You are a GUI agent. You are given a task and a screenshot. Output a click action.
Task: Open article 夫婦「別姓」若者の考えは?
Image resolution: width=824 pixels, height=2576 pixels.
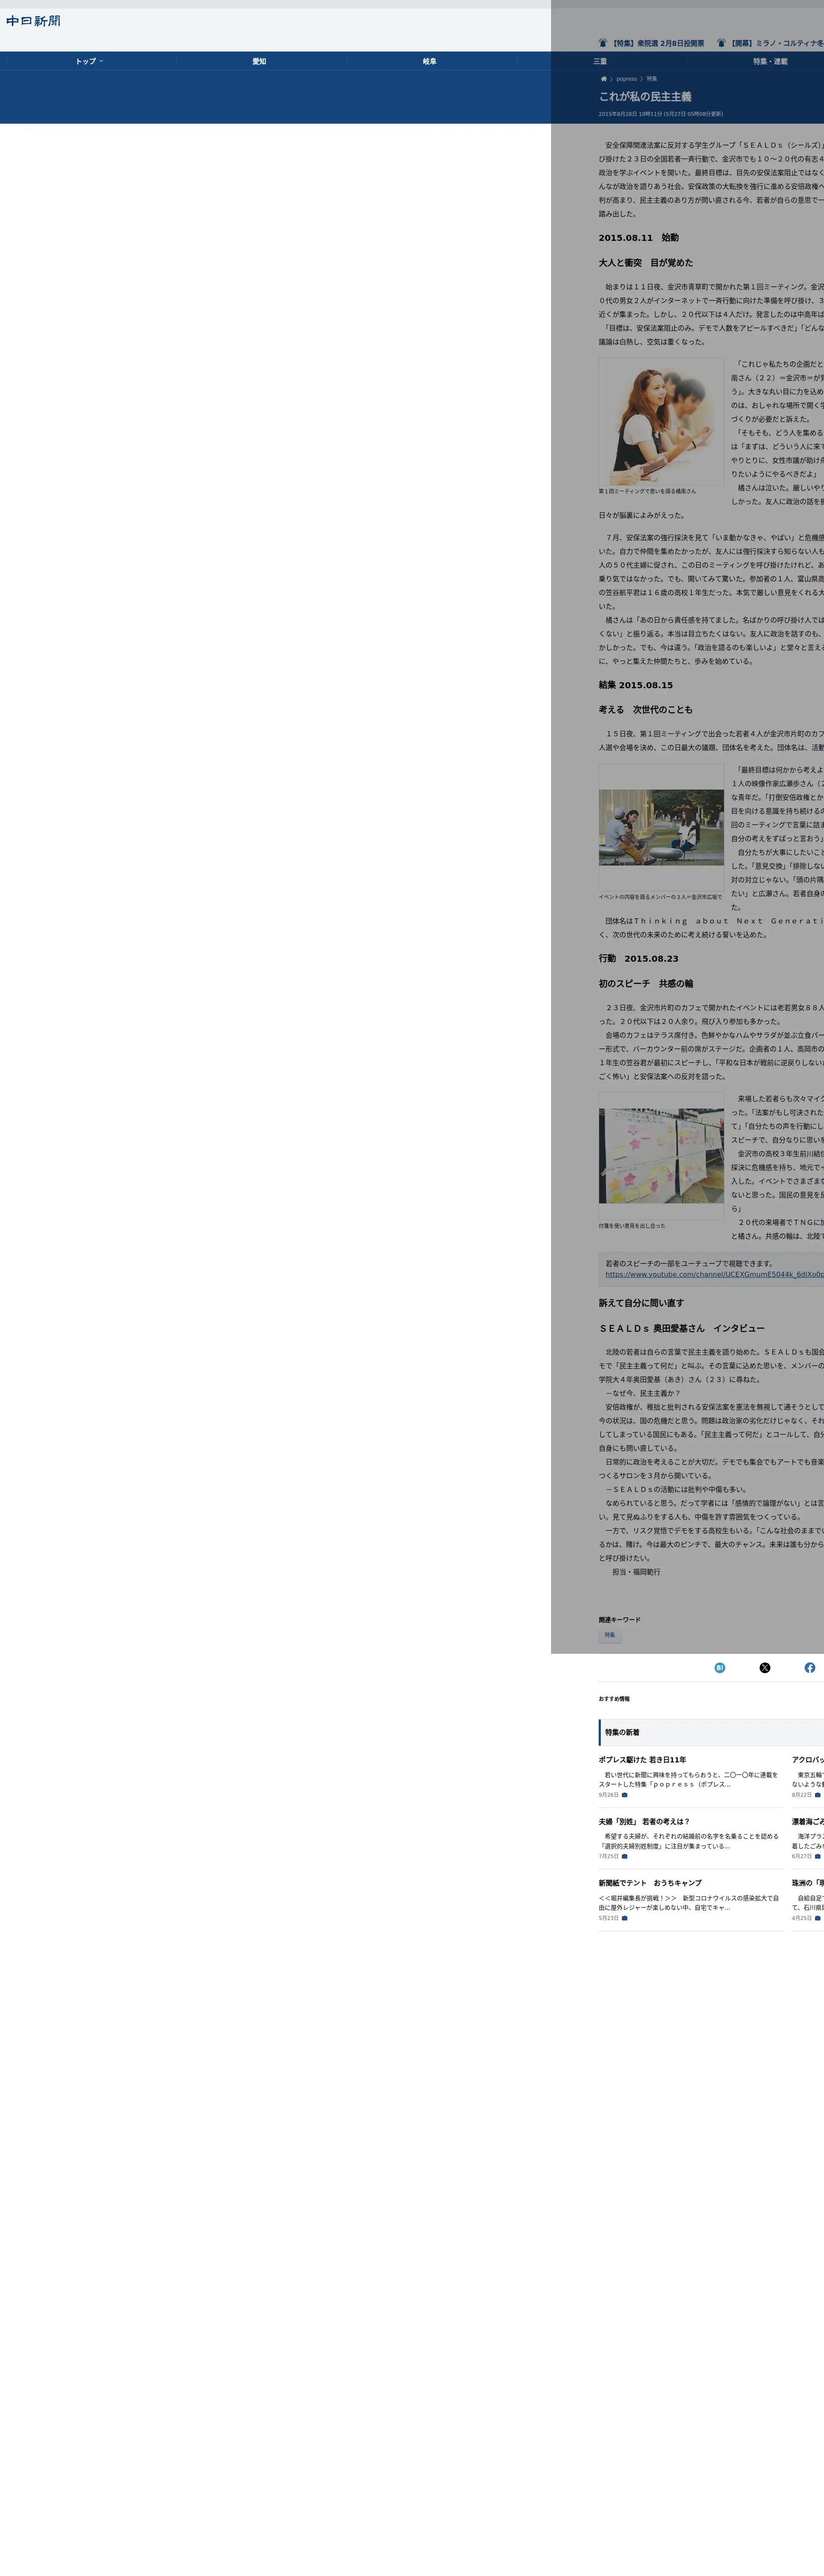(x=644, y=1822)
